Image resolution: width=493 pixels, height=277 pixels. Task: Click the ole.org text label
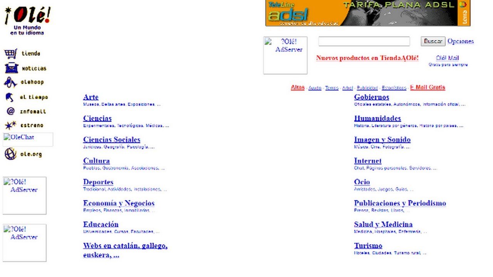[x=31, y=154]
